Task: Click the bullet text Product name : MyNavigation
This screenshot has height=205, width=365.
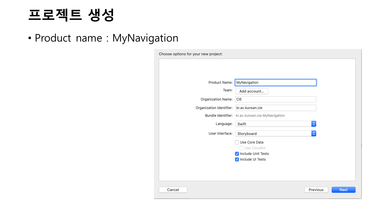Action: [106, 38]
